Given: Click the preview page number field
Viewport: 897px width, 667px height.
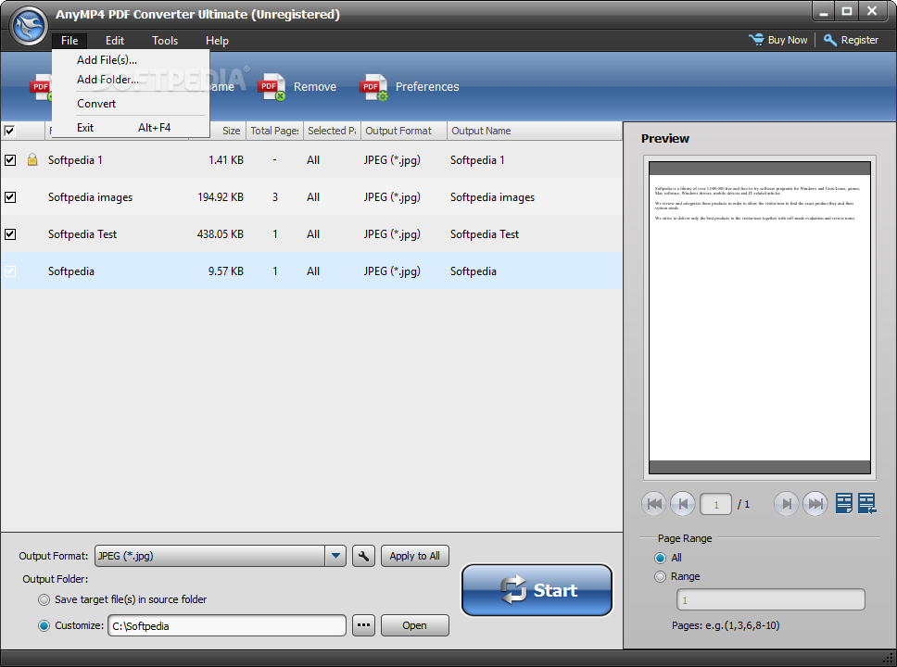Looking at the screenshot, I should 715,505.
